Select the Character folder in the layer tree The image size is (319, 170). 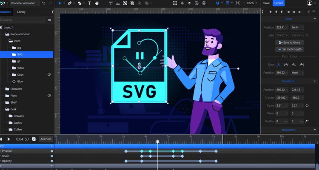point(16,89)
